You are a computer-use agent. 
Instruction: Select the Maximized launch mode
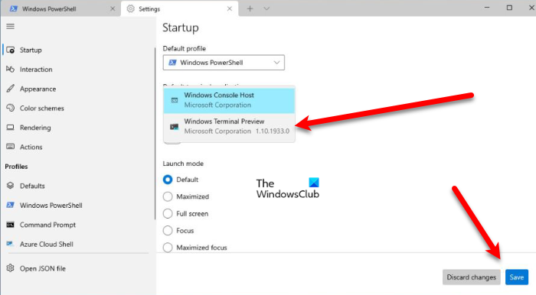[x=168, y=196]
